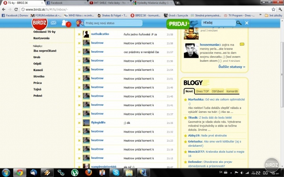This screenshot has width=284, height=177.
Task: Open Nastavenia in sidebar
Action: 41,38
